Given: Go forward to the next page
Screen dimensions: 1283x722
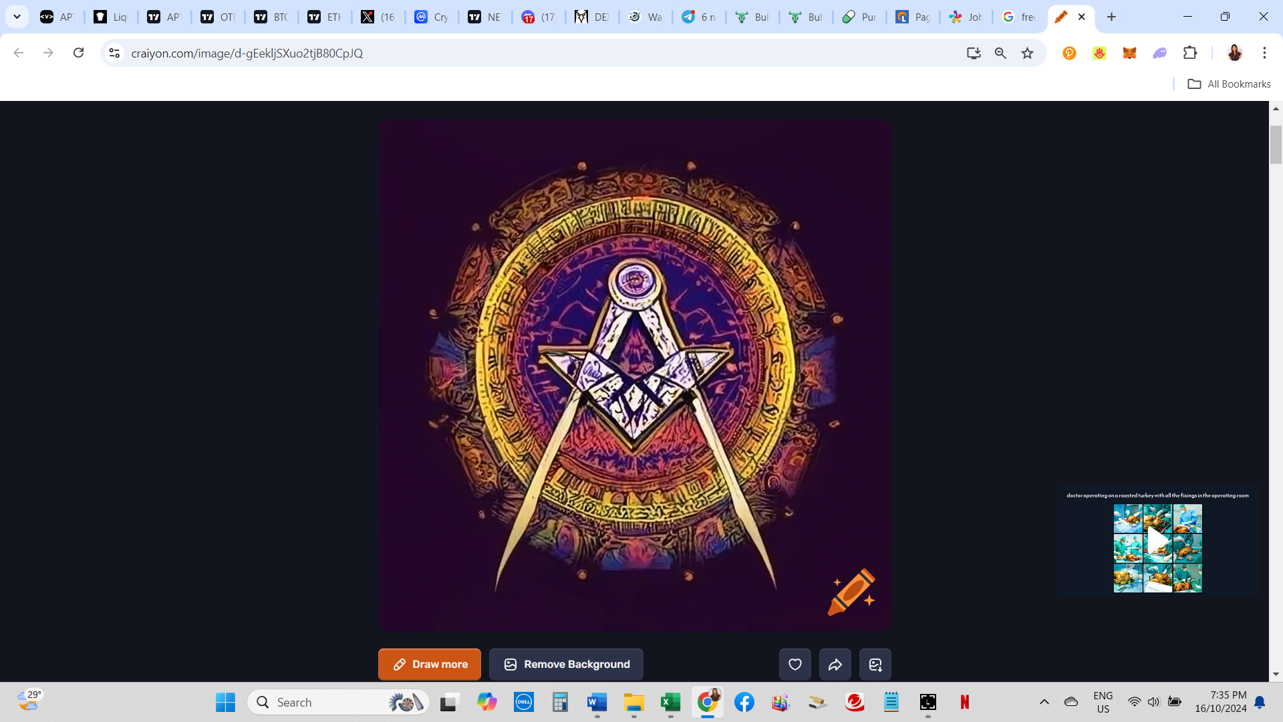Looking at the screenshot, I should [48, 53].
